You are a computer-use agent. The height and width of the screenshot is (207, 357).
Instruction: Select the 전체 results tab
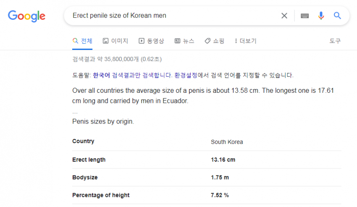[x=82, y=41]
